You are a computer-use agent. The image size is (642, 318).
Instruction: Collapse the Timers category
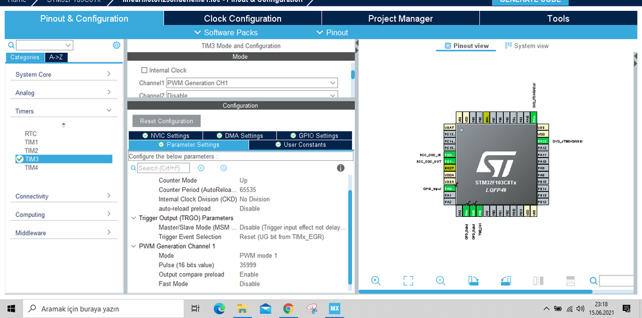64,111
